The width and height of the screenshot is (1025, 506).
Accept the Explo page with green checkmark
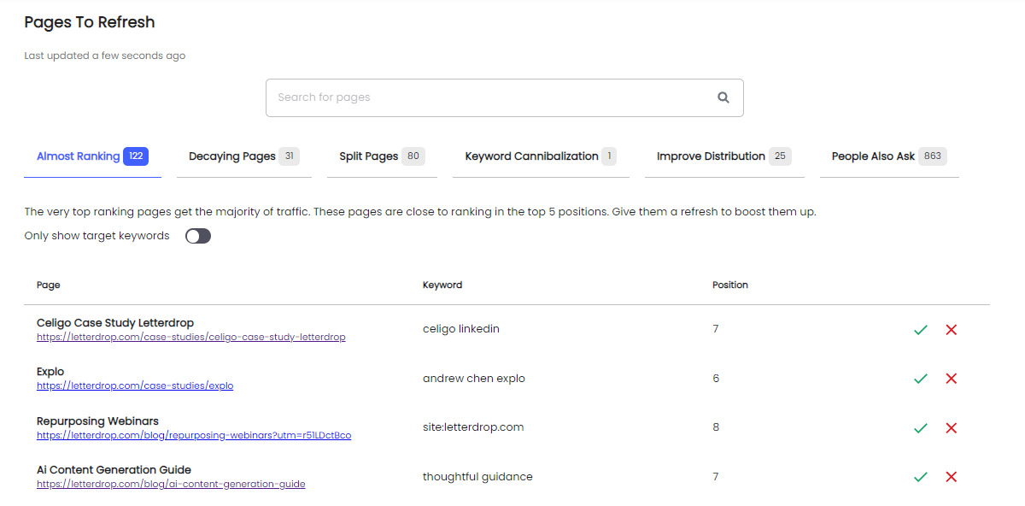click(x=921, y=378)
